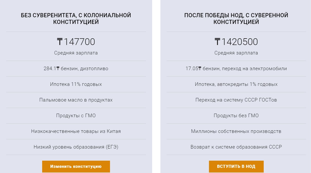The width and height of the screenshot is (311, 173).
Task: Select the Миллионы собственных производств row
Action: point(236,131)
